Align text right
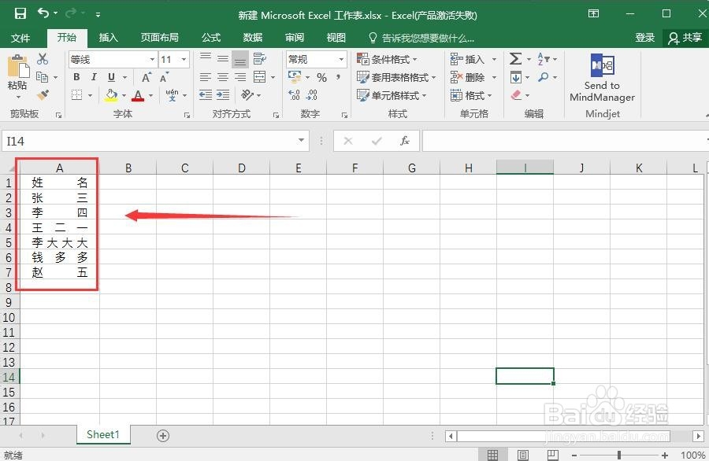The image size is (709, 461). (x=240, y=77)
